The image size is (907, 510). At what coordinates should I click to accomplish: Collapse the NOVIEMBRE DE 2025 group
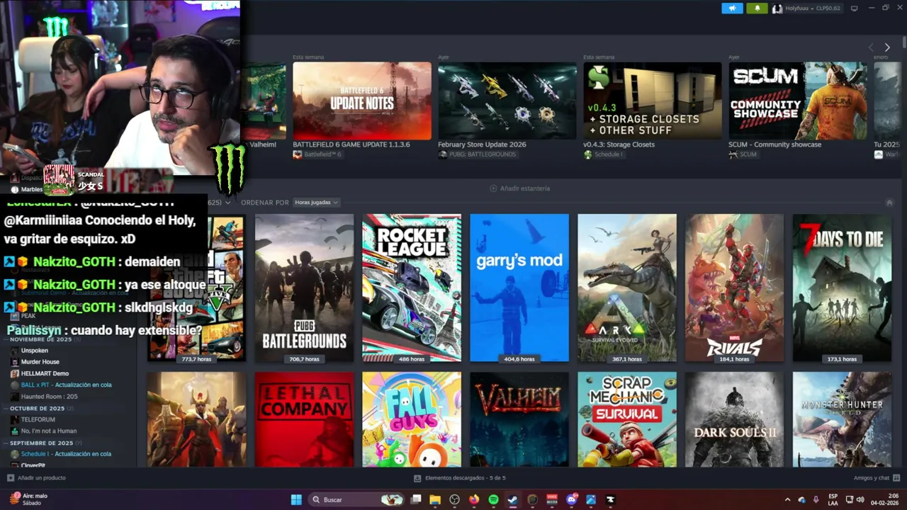(6, 339)
